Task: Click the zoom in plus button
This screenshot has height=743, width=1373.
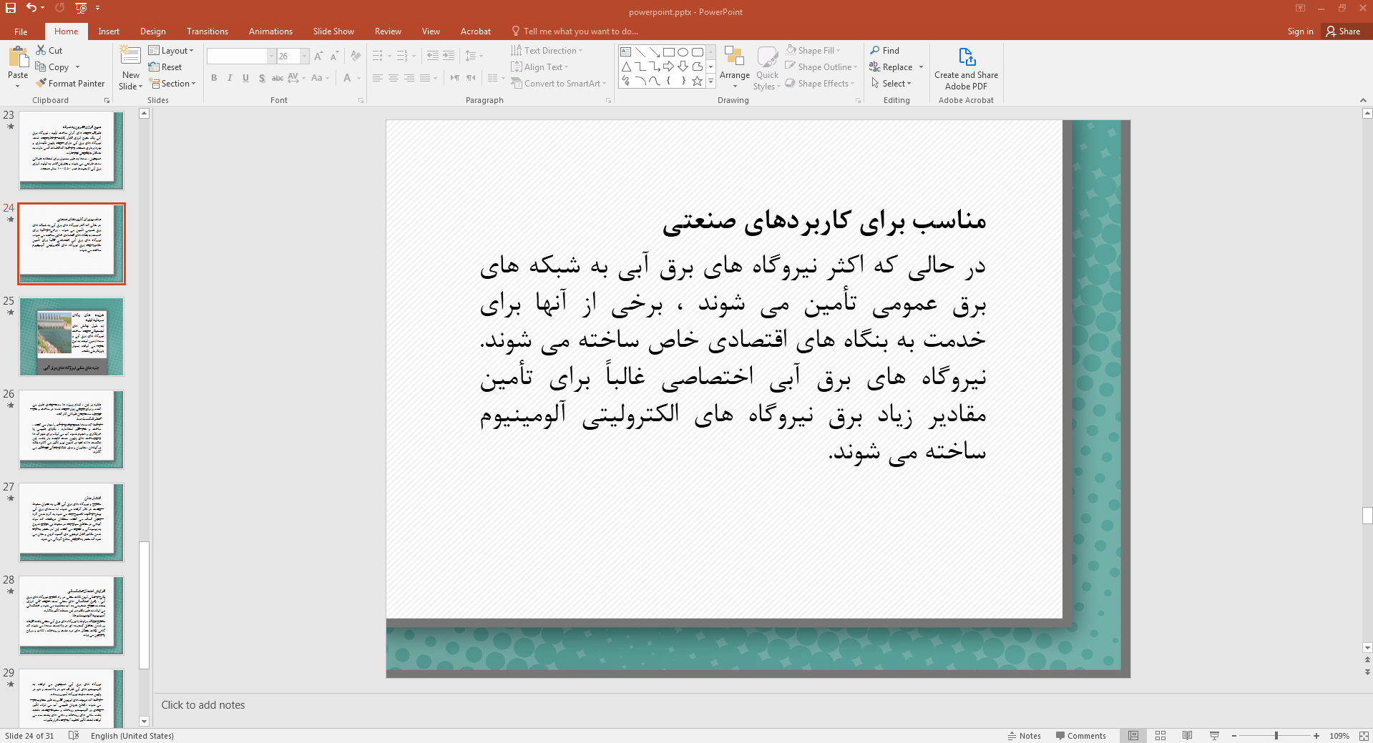Action: tap(1316, 735)
